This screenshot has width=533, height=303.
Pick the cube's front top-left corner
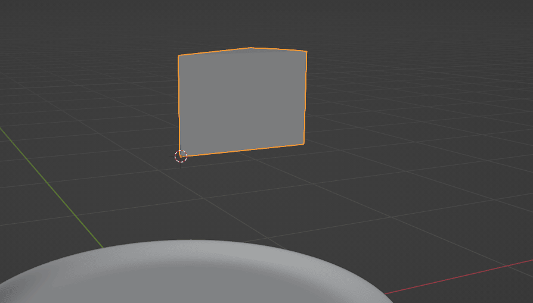[178, 56]
